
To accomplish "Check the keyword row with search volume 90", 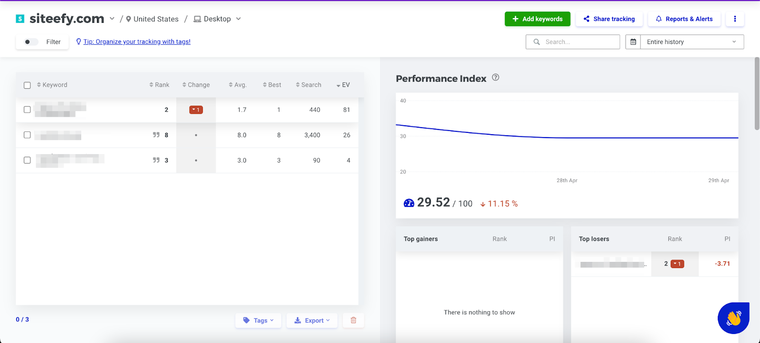I will click(x=27, y=160).
